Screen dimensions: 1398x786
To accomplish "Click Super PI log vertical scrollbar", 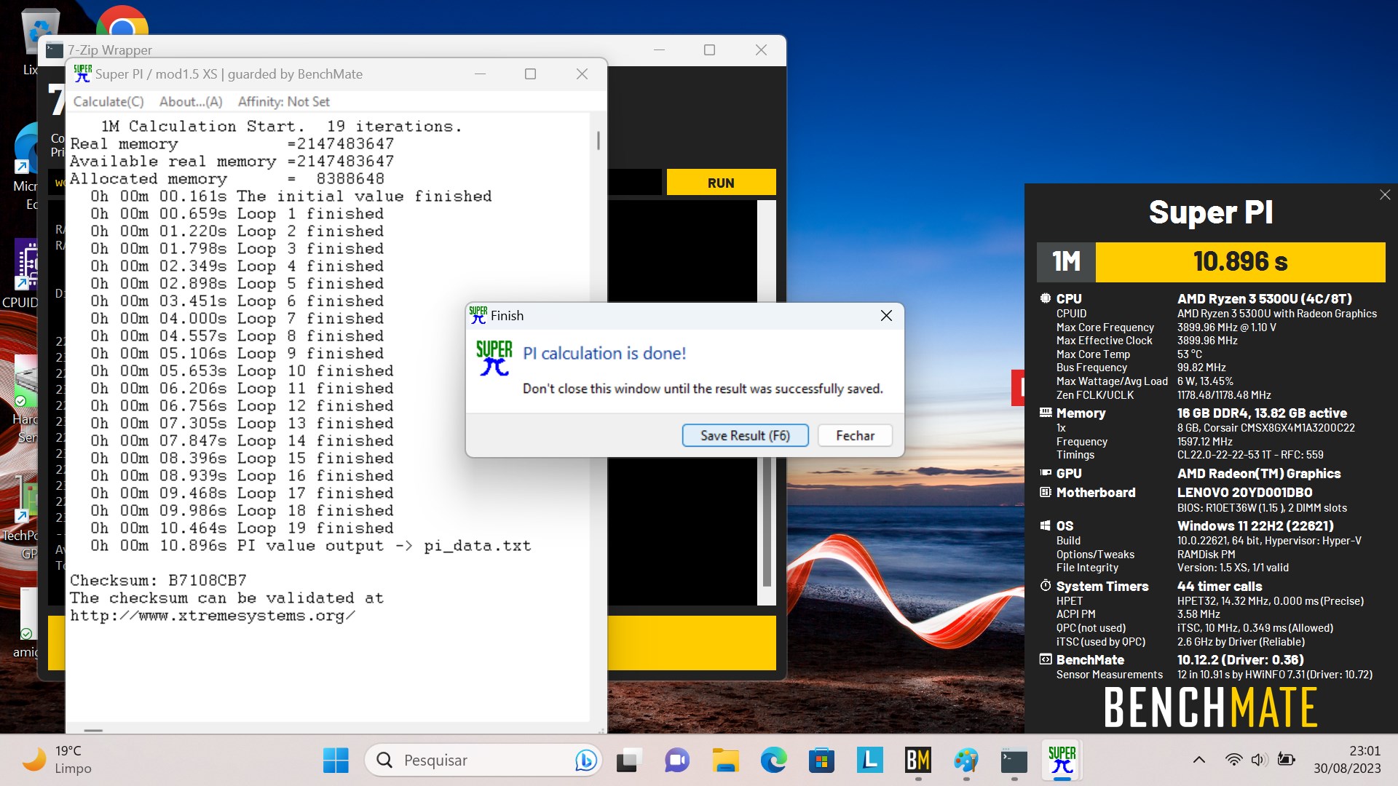I will click(599, 142).
